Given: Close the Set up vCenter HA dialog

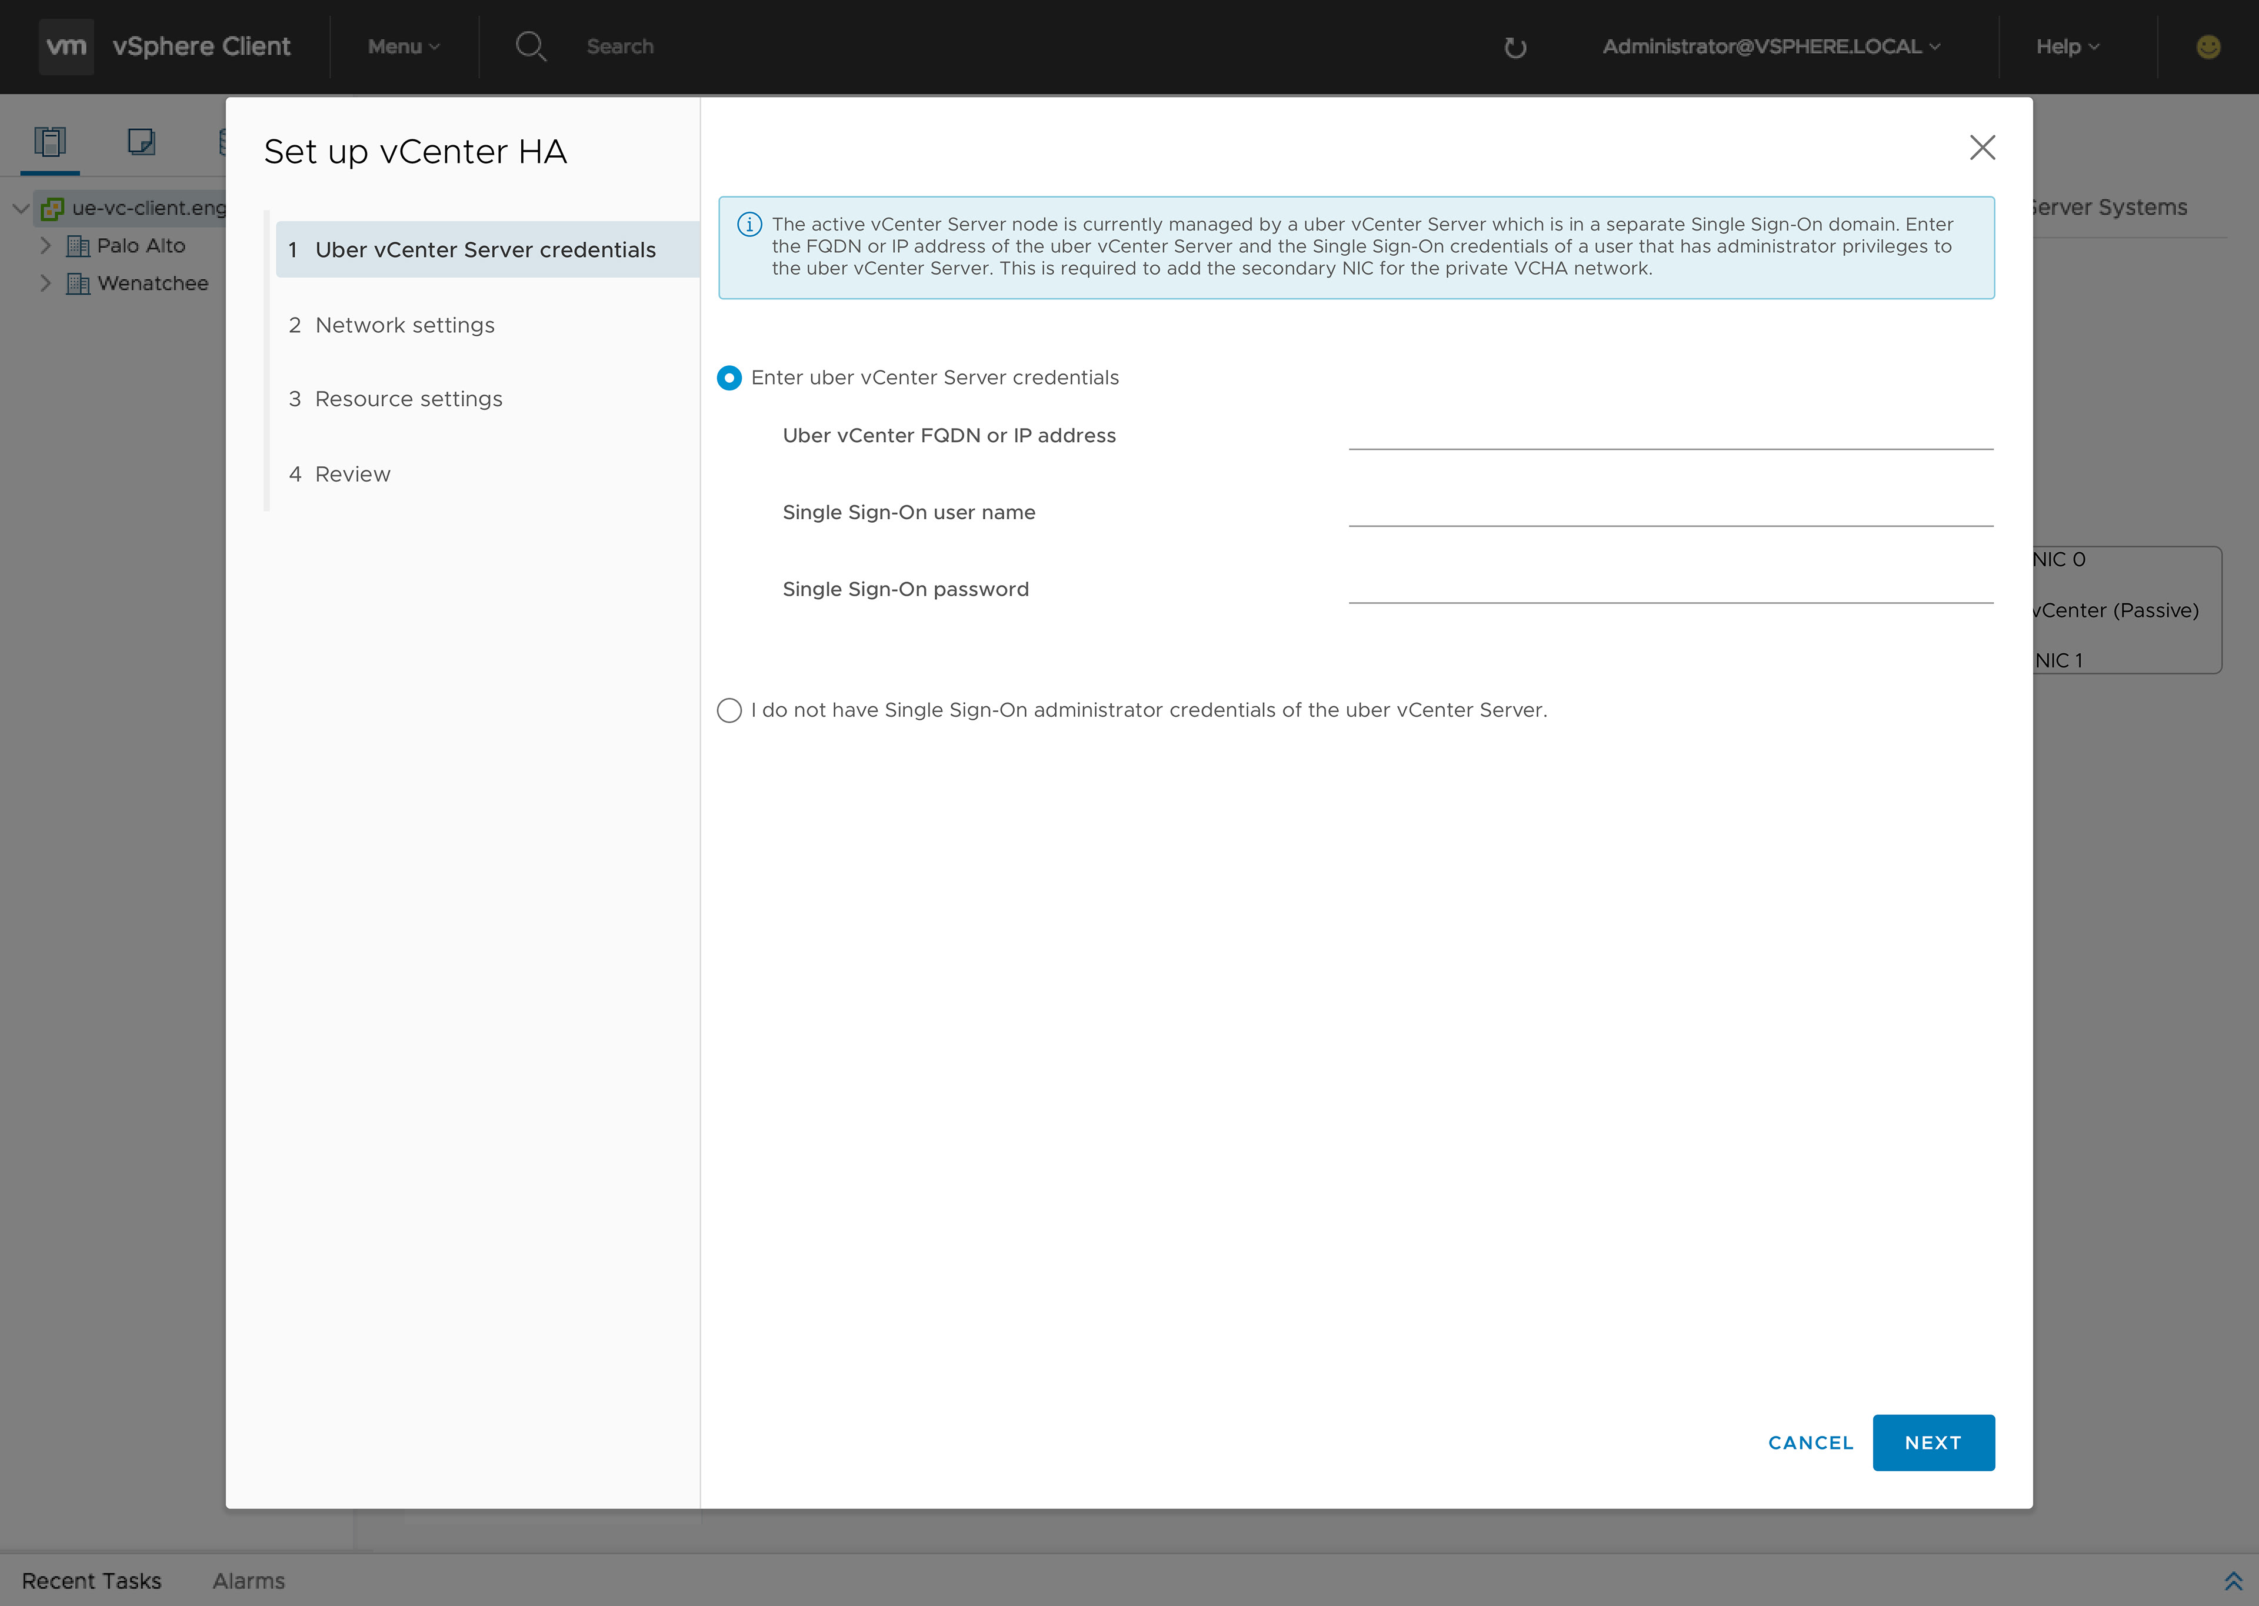Looking at the screenshot, I should [x=1982, y=148].
